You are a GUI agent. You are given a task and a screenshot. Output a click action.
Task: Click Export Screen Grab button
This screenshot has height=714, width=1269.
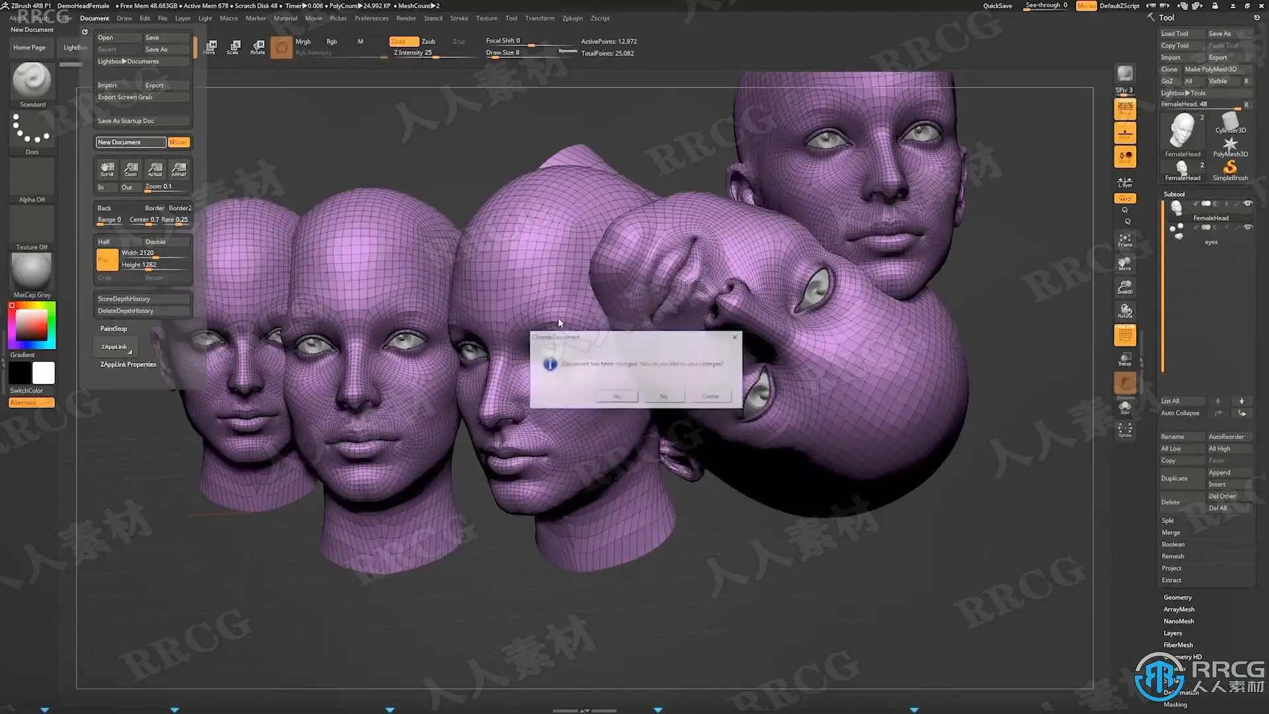pos(125,97)
